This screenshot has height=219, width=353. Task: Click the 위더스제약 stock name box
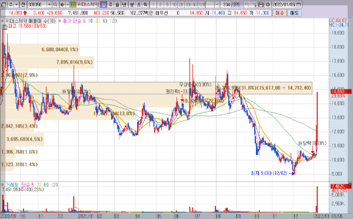click(88, 4)
